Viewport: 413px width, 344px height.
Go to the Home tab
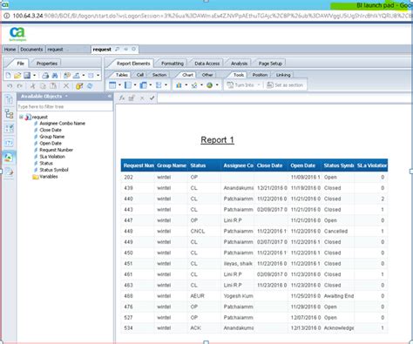click(10, 50)
